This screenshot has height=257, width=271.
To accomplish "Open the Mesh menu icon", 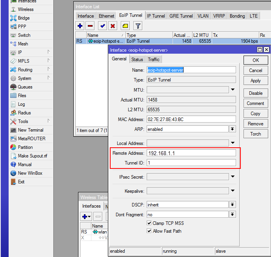I will coord(13,44).
